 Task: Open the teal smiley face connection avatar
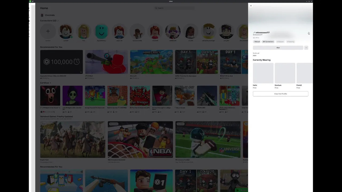(102, 31)
